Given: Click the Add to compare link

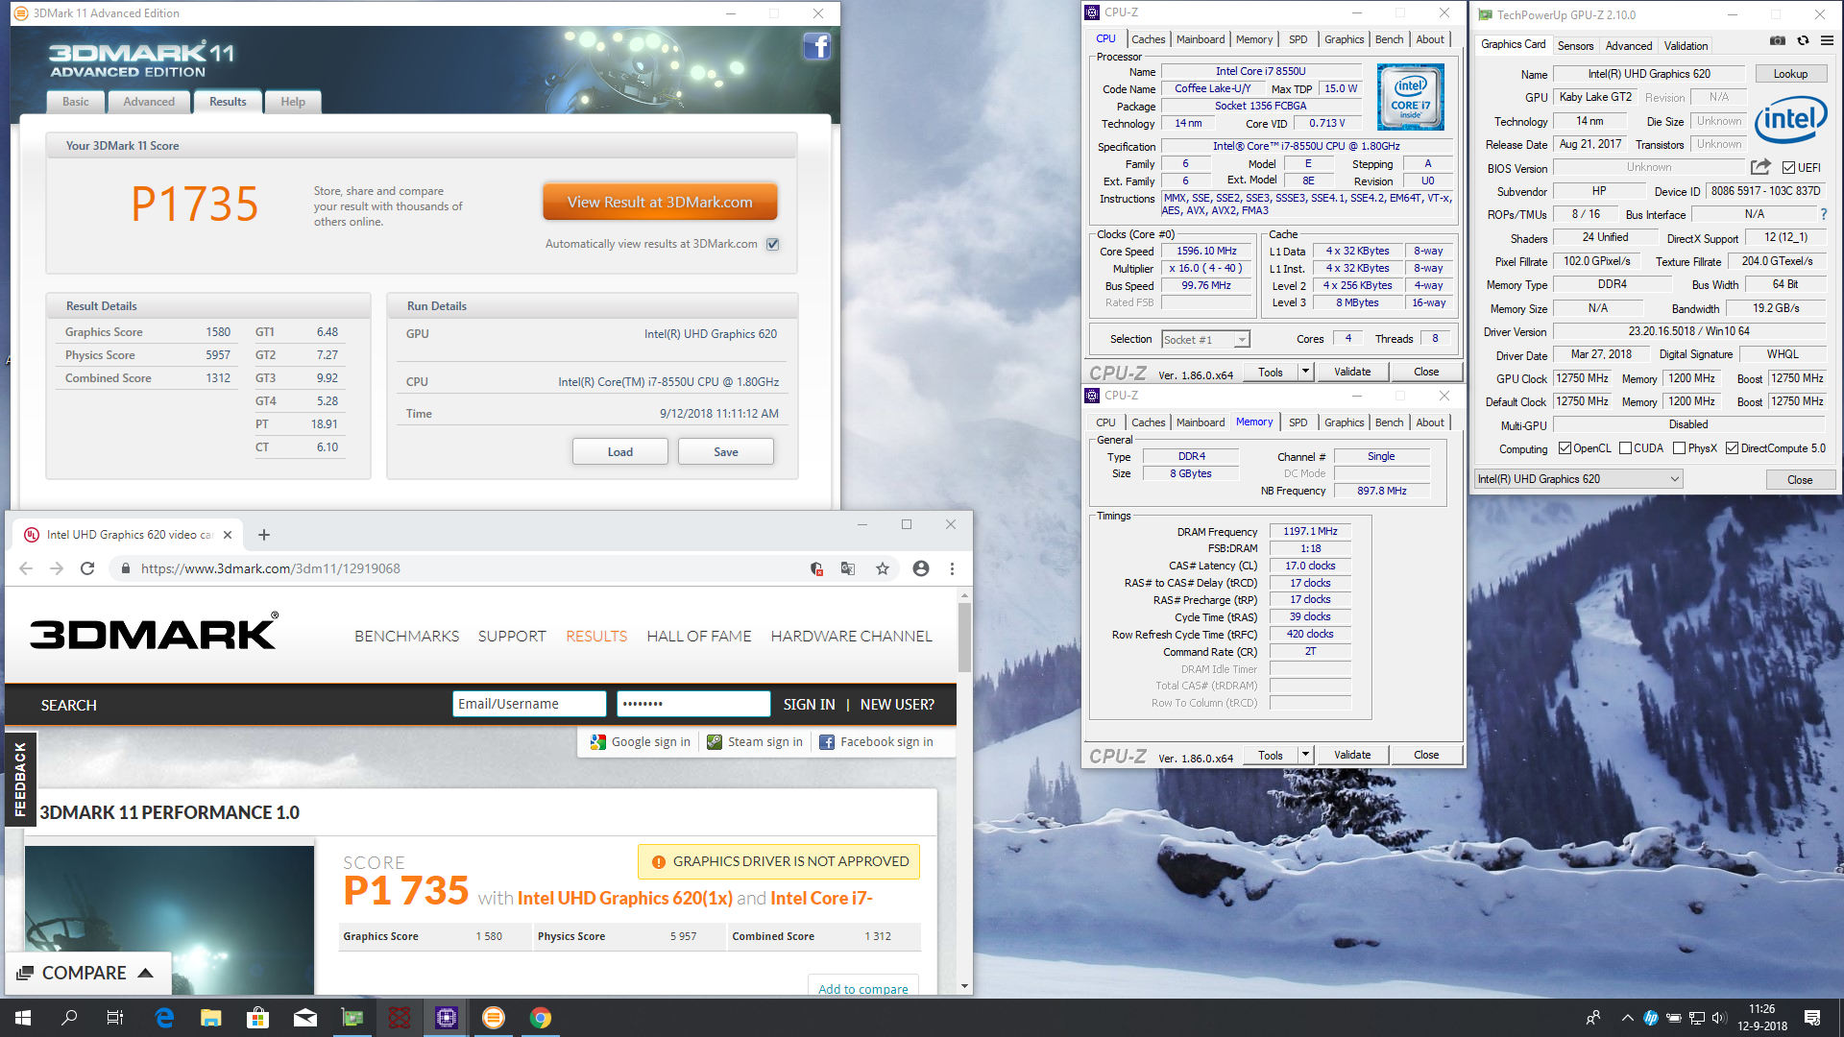Looking at the screenshot, I should pos(862,989).
